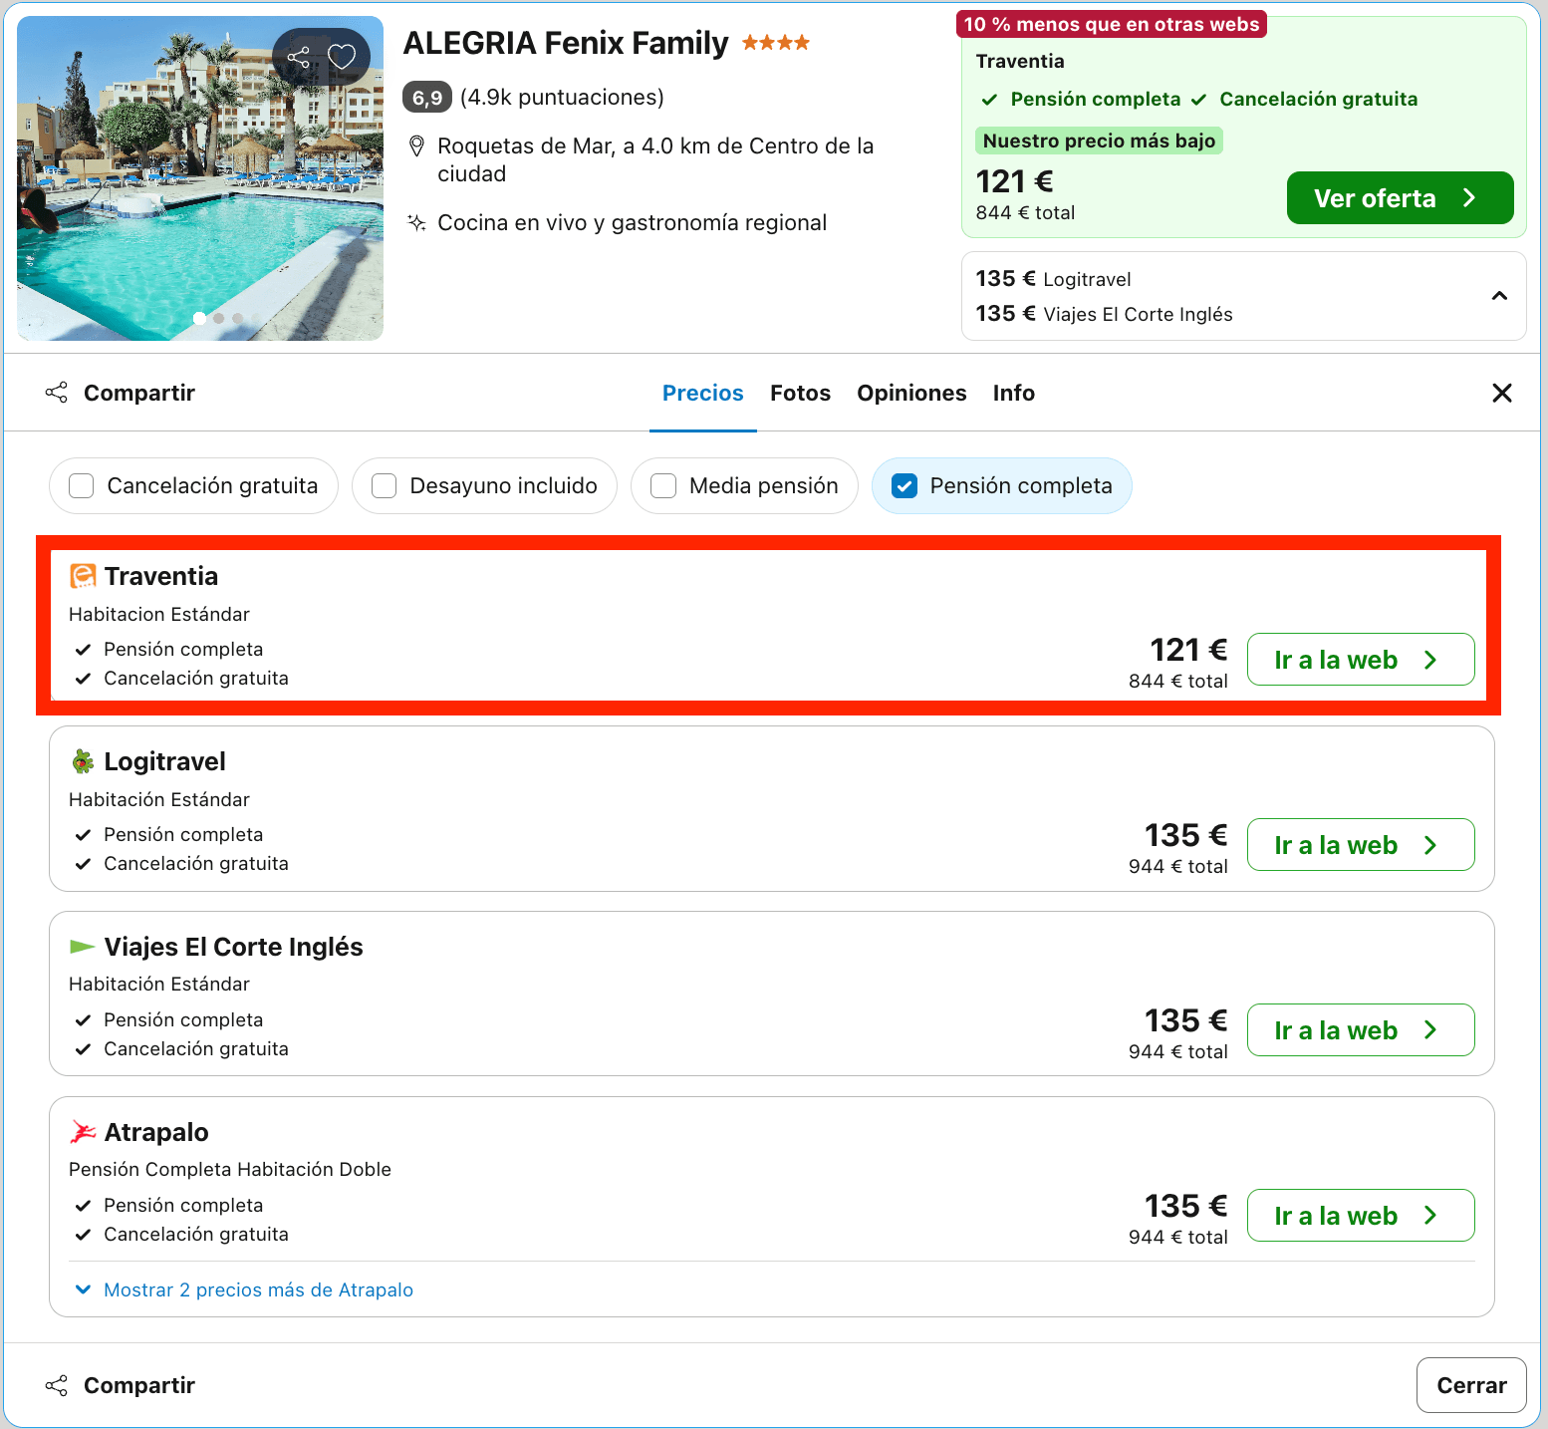Click the 135 € Logitravel price row
Viewport: 1548px width, 1429px height.
1053,279
